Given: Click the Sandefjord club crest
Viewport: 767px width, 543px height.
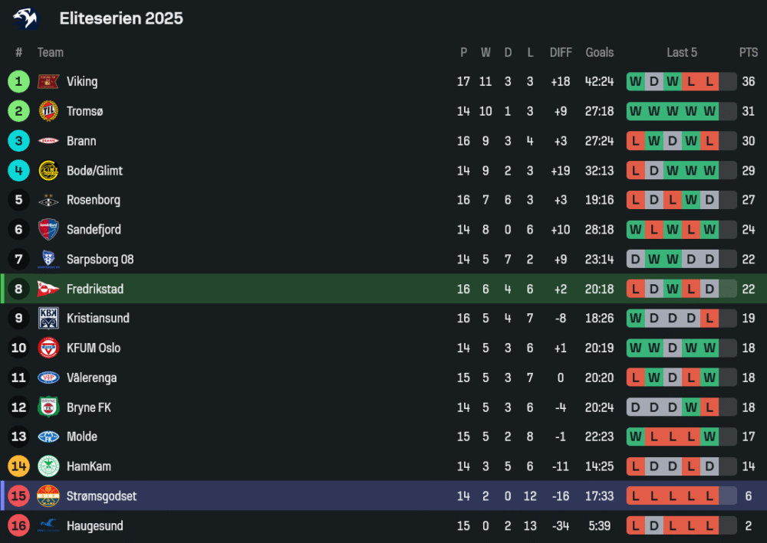Looking at the screenshot, I should click(x=48, y=230).
